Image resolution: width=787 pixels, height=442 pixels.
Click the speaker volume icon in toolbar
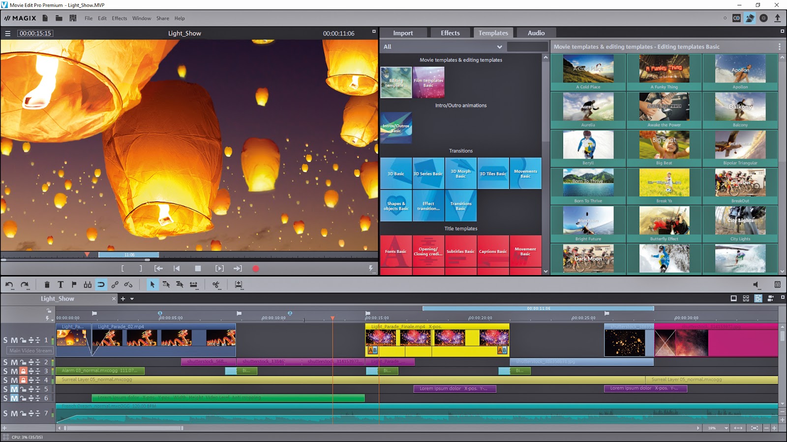point(757,284)
